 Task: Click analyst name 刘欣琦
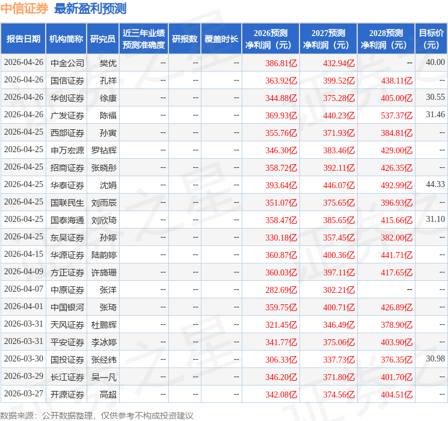[104, 220]
